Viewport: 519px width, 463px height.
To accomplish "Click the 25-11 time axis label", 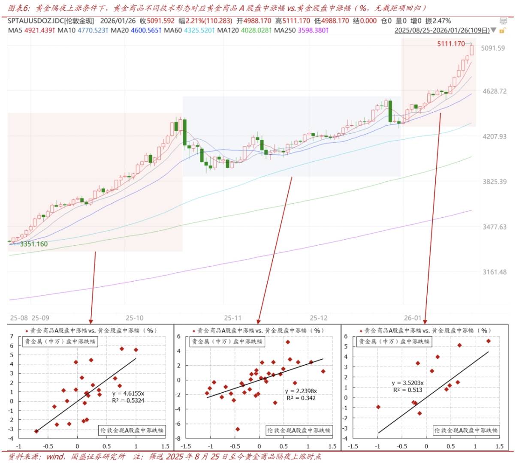I will 232,318.
